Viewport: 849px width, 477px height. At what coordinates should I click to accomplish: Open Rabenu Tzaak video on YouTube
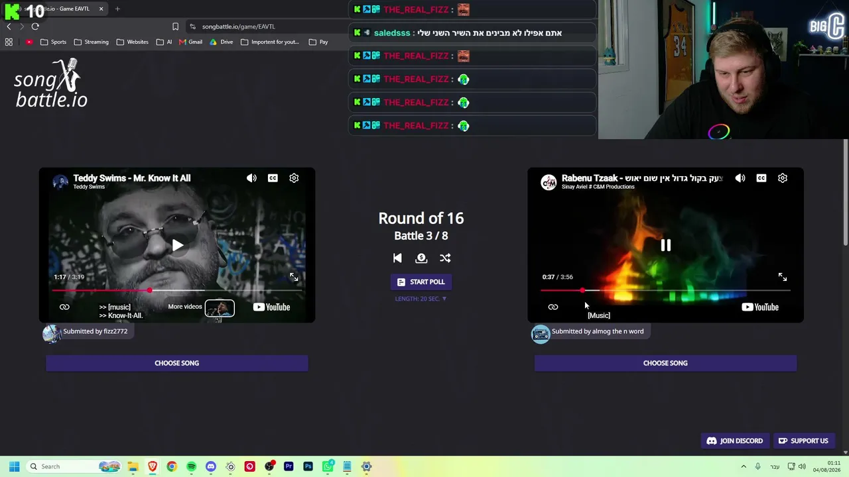click(760, 307)
